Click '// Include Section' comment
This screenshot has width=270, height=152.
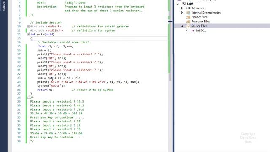[46, 22]
